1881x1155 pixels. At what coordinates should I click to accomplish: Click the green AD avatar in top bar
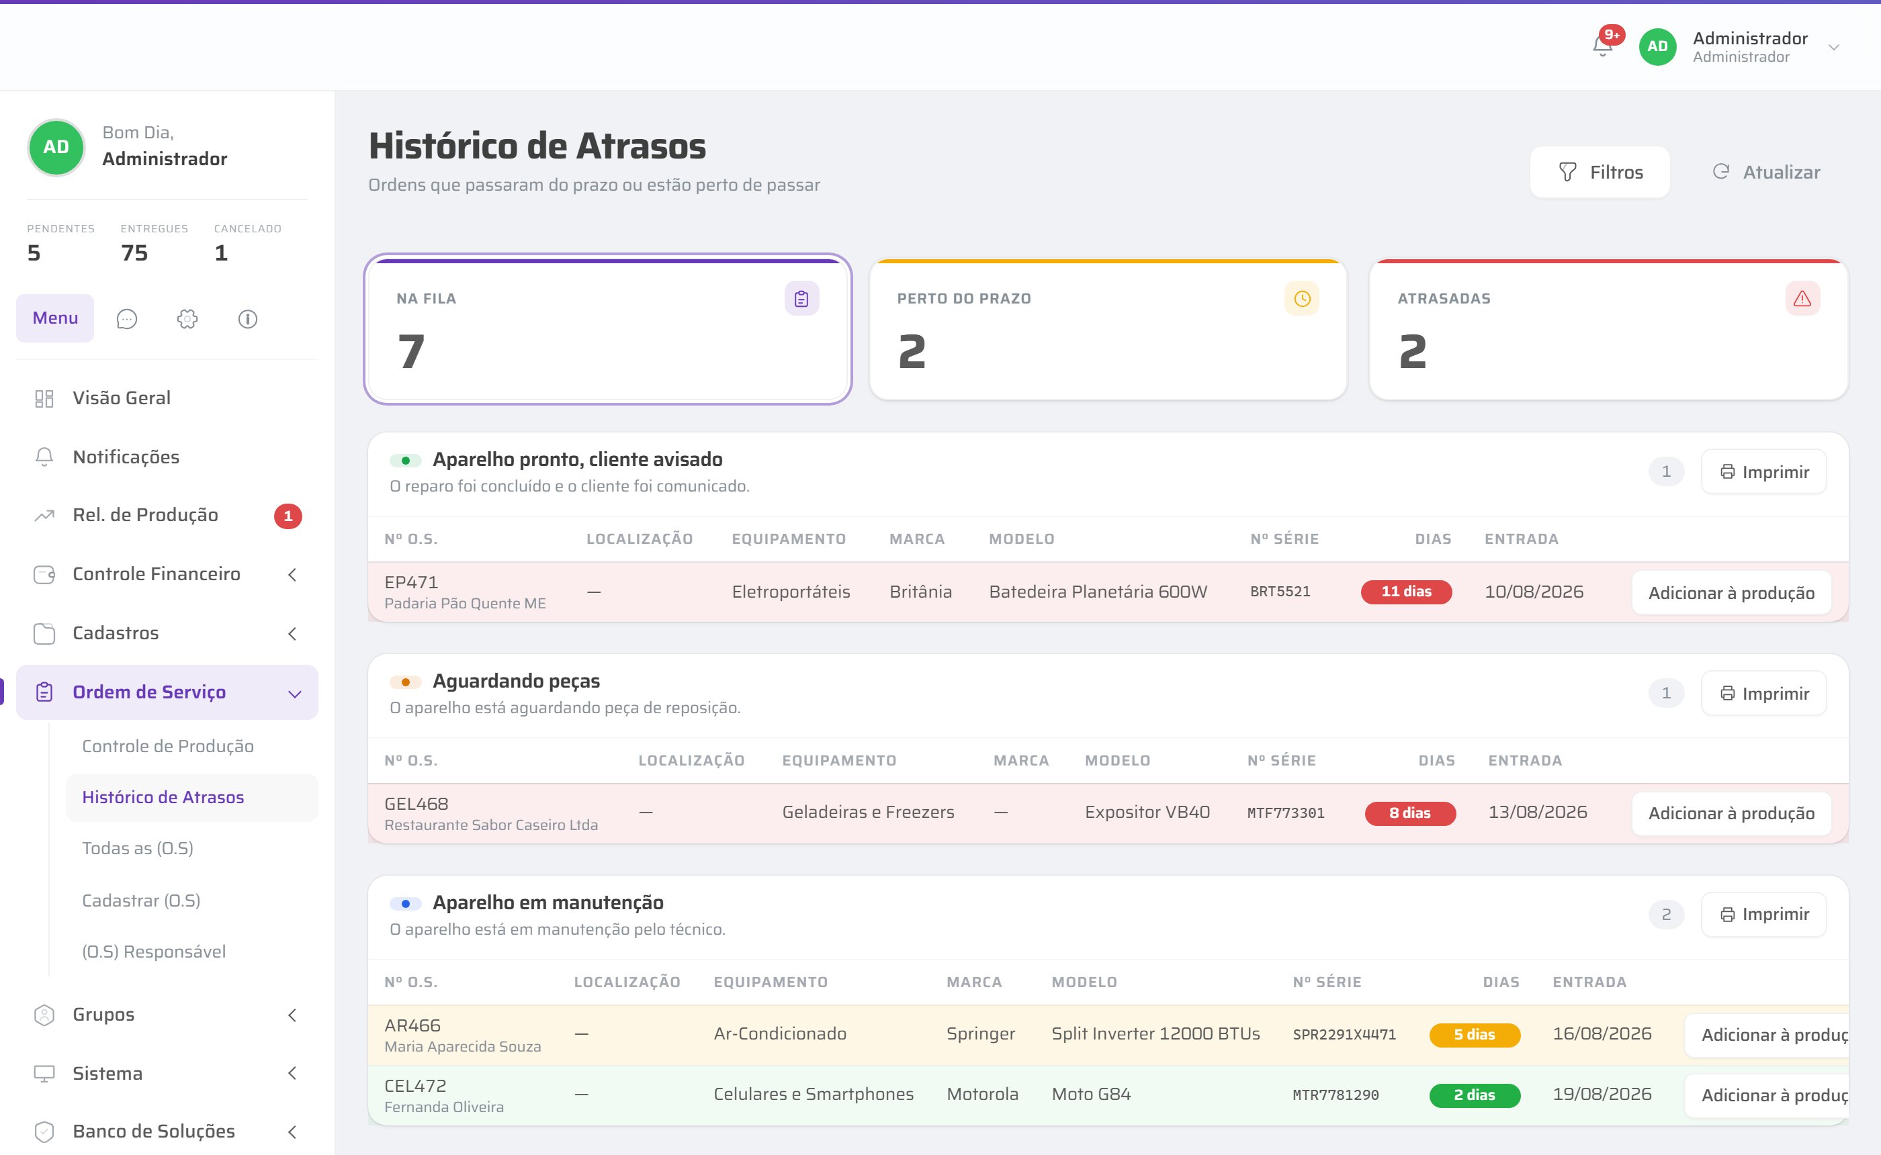coord(1657,46)
